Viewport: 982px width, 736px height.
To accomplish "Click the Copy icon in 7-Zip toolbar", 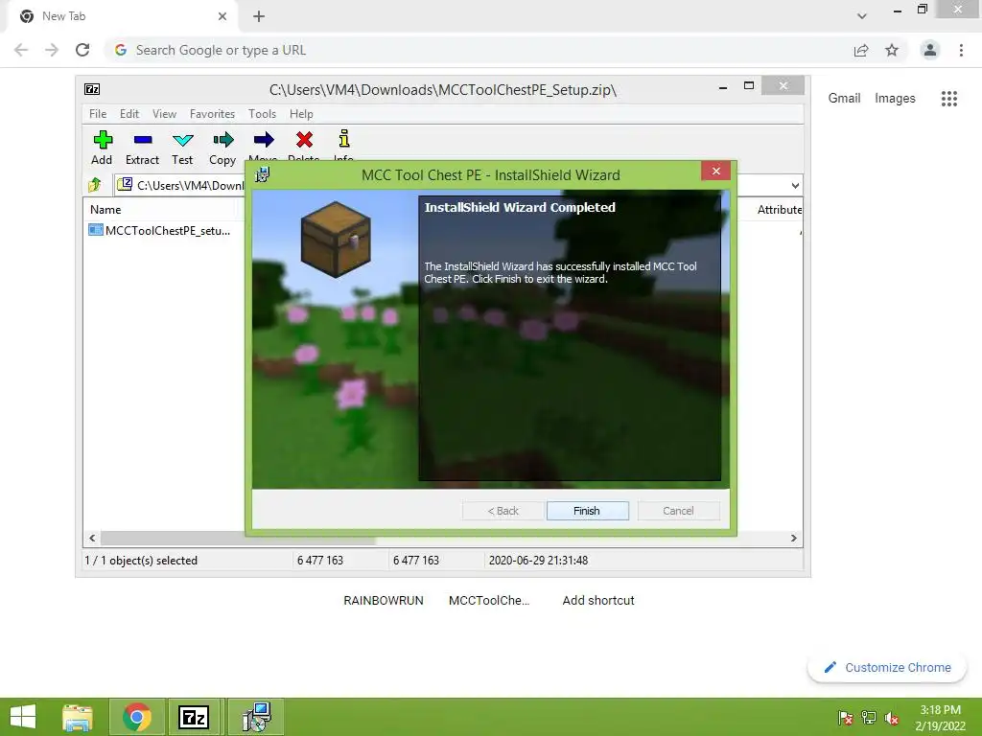I will click(x=222, y=140).
